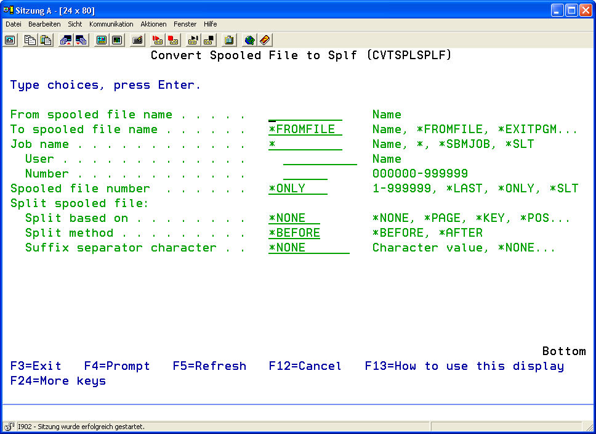The height and width of the screenshot is (434, 596).
Task: Open the Hilfe menu
Action: [210, 24]
